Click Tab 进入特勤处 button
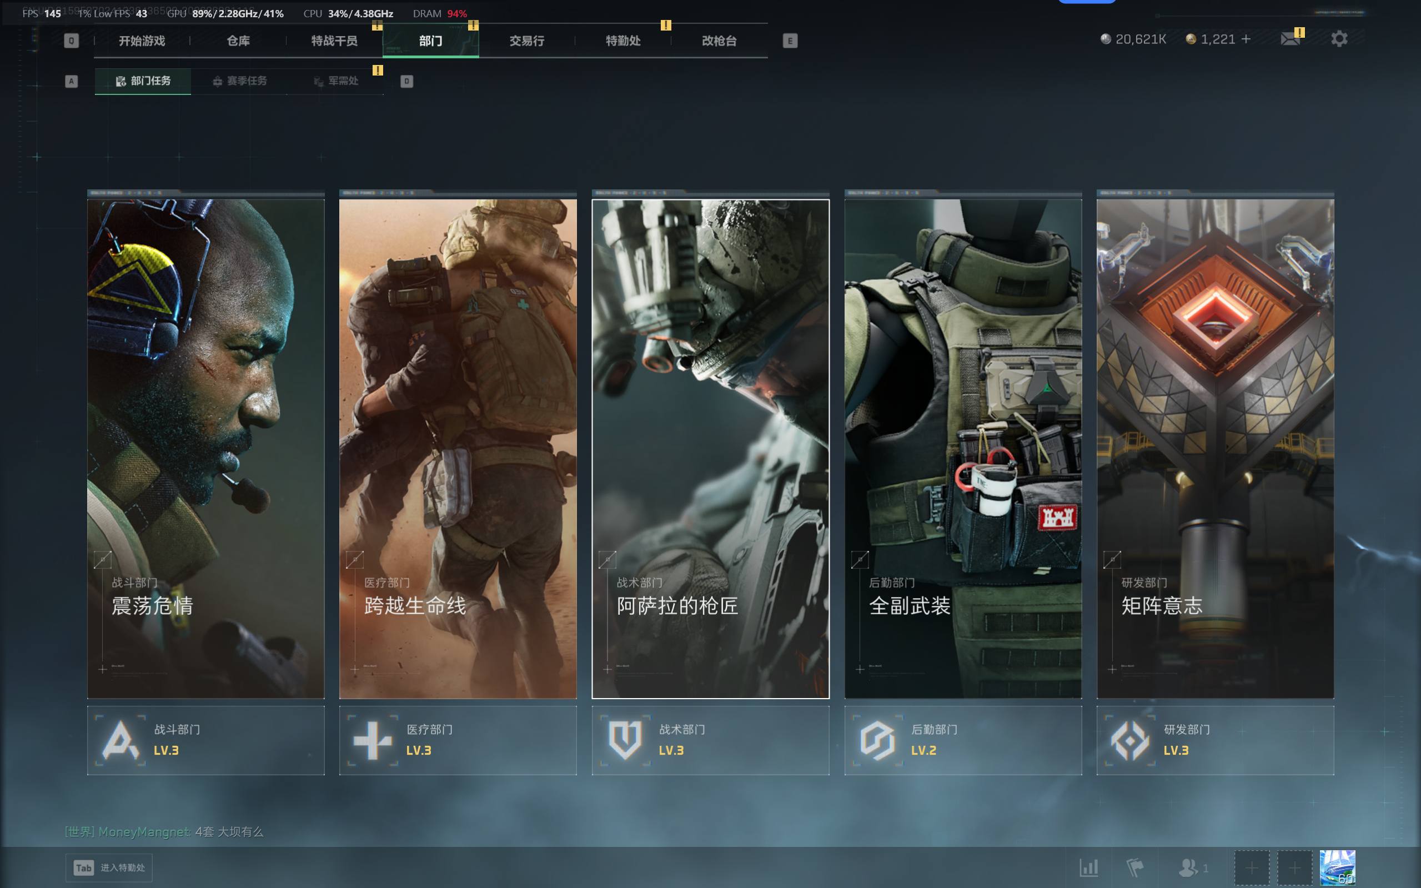This screenshot has width=1421, height=888. click(x=109, y=867)
